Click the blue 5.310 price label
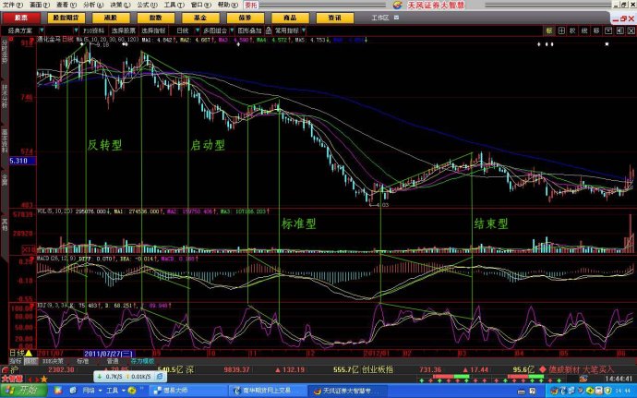Image resolution: width=637 pixels, height=398 pixels. 22,161
